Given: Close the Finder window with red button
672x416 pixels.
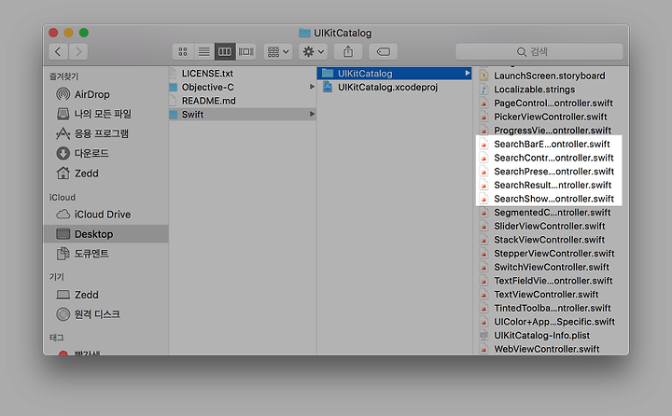Looking at the screenshot, I should 53,33.
